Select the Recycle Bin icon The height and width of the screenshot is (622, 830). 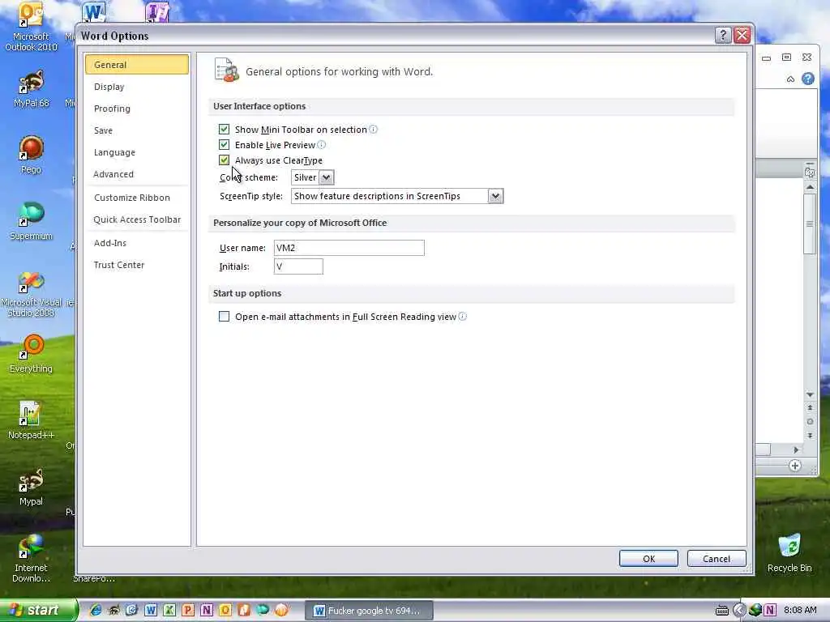pos(789,553)
